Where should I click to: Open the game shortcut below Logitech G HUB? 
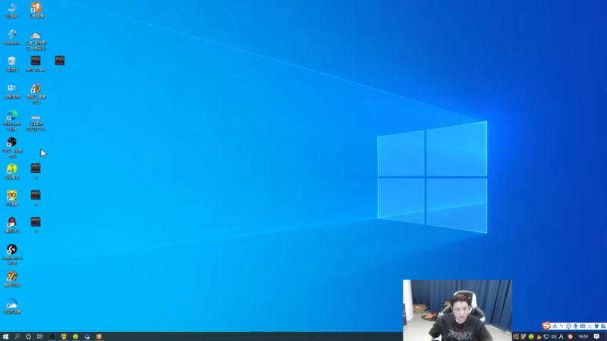pos(12,279)
